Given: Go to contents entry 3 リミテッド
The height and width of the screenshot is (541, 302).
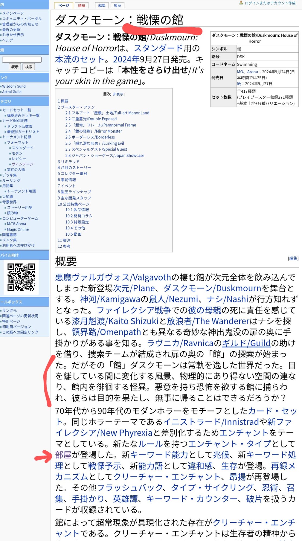Looking at the screenshot, I should pyautogui.click(x=68, y=161).
